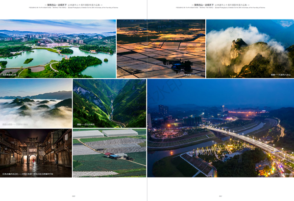Screen dimensions: 294x201
Task: Select the caption on the rice paddies photo
Action: [188, 75]
